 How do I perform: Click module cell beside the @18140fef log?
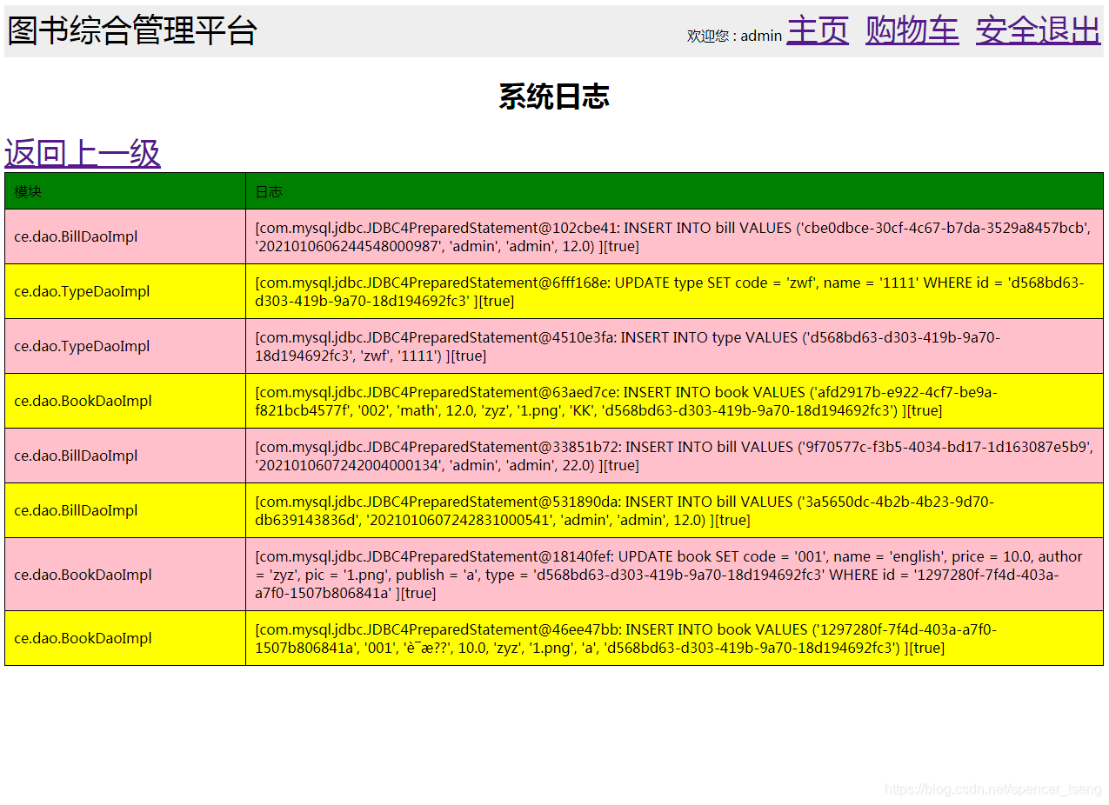click(125, 575)
